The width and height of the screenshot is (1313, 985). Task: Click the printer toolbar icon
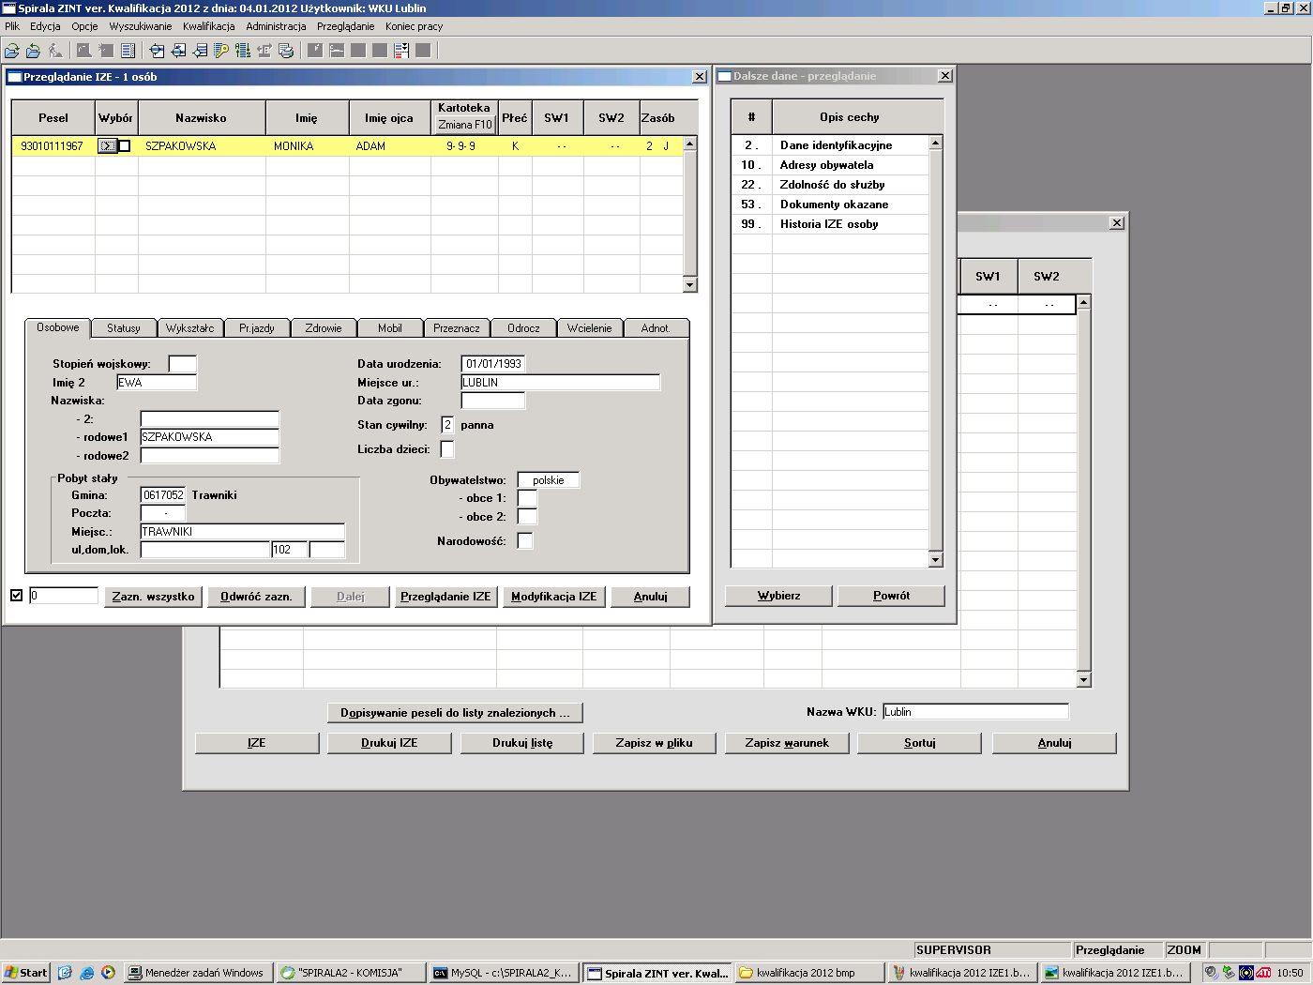[286, 51]
